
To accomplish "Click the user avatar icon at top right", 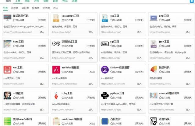I will 192,1.
